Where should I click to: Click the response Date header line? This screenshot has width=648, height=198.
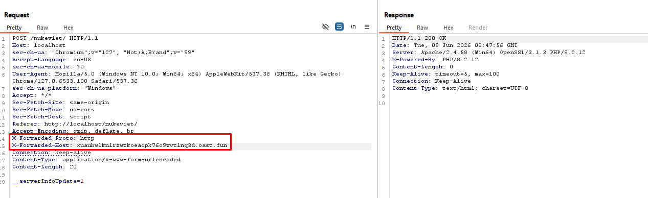point(455,45)
